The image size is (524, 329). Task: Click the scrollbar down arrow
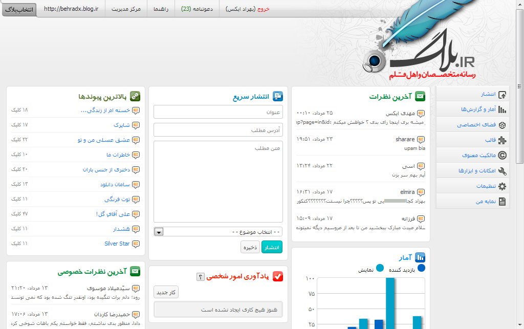pos(520,325)
